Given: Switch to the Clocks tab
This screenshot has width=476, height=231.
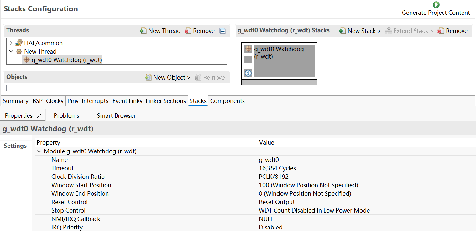Looking at the screenshot, I should click(55, 101).
